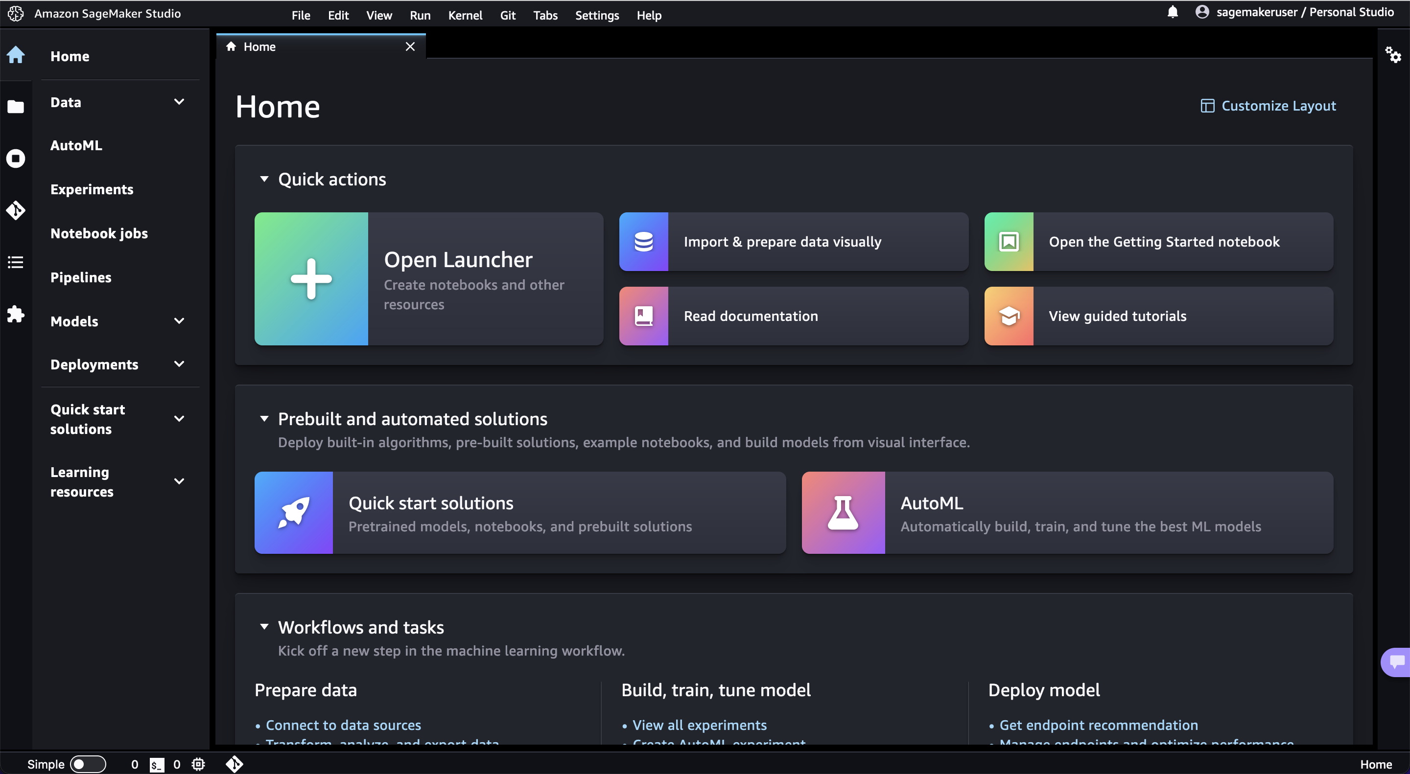The image size is (1410, 774).
Task: Expand Quick start solutions sidebar chevron
Action: point(179,419)
